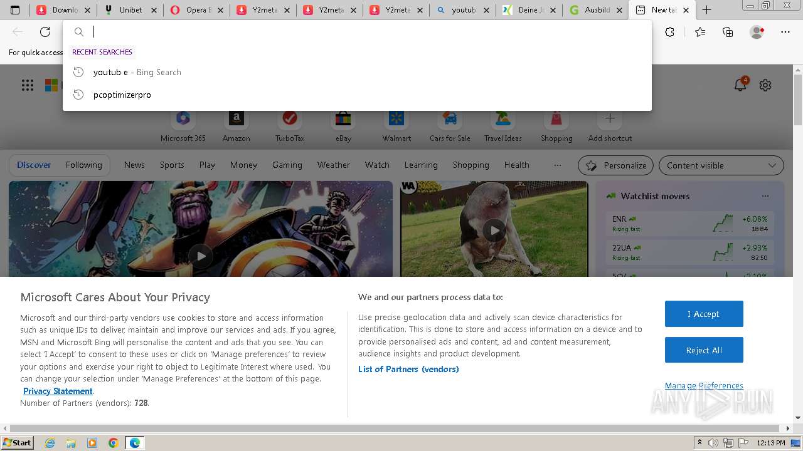
Task: Click the browser refresh icon
Action: [45, 32]
